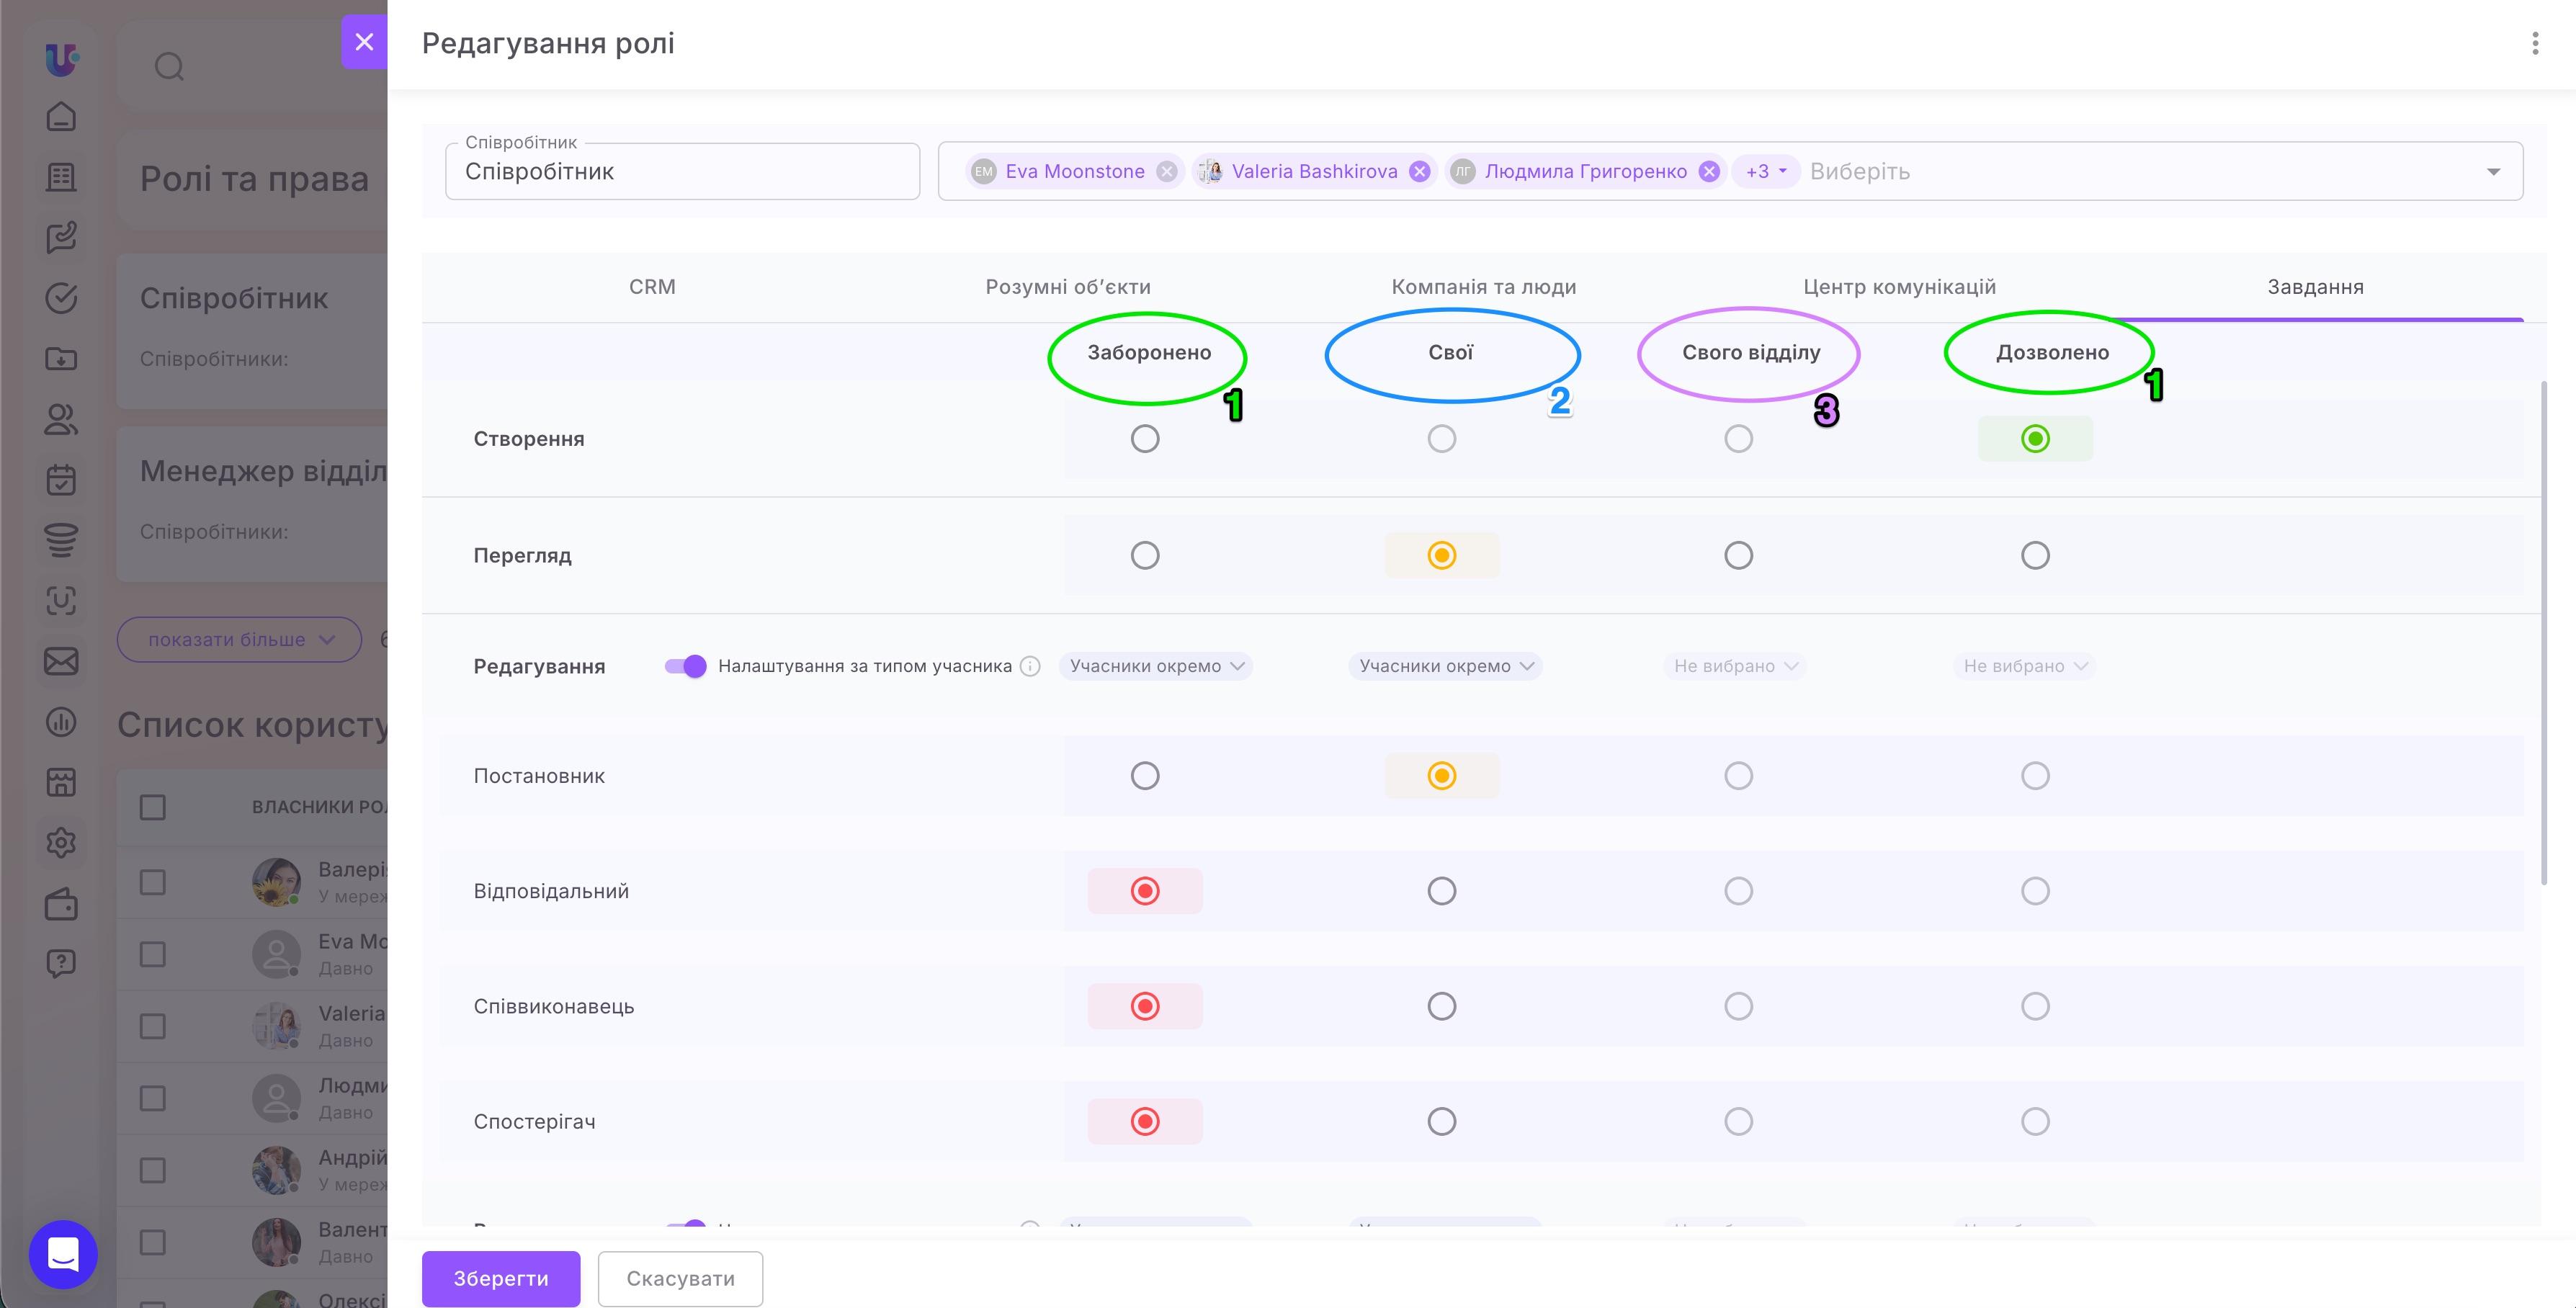
Task: Set Відповідальний to Свої
Action: [1441, 891]
